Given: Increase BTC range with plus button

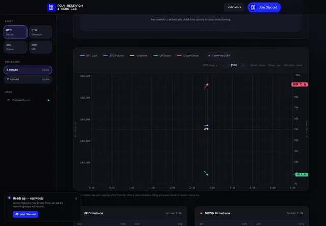Looking at the screenshot, I should pyautogui.click(x=243, y=65).
